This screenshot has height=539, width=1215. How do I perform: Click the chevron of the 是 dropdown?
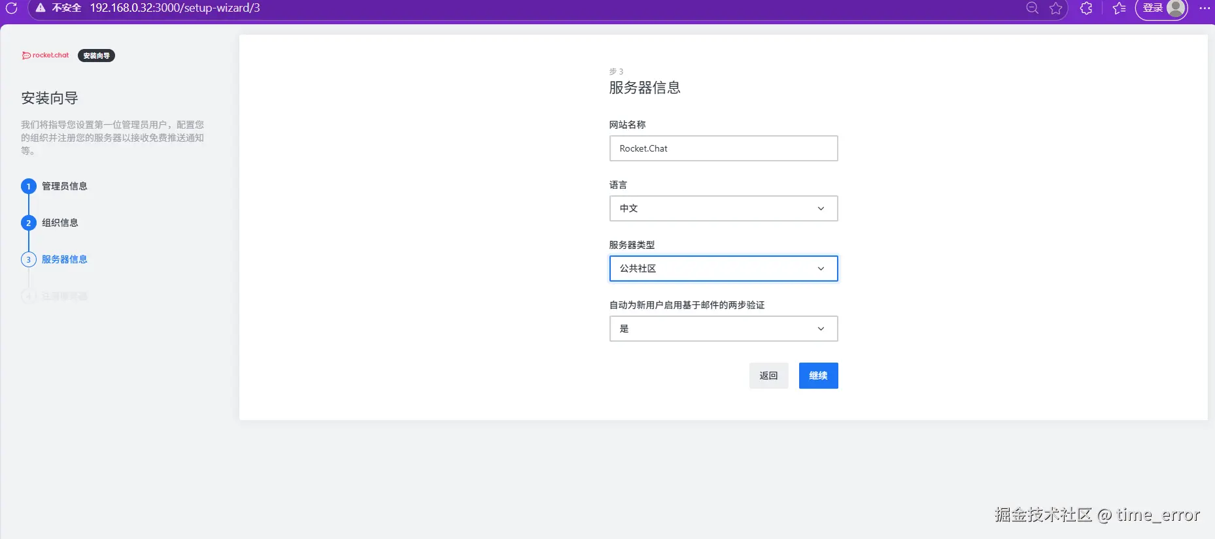point(821,329)
